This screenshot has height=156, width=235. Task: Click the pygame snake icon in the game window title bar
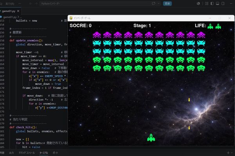[x=71, y=18]
